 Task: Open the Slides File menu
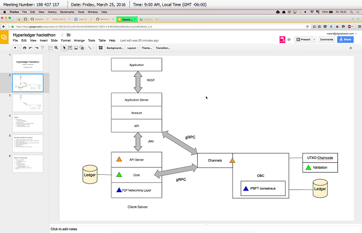click(x=15, y=40)
